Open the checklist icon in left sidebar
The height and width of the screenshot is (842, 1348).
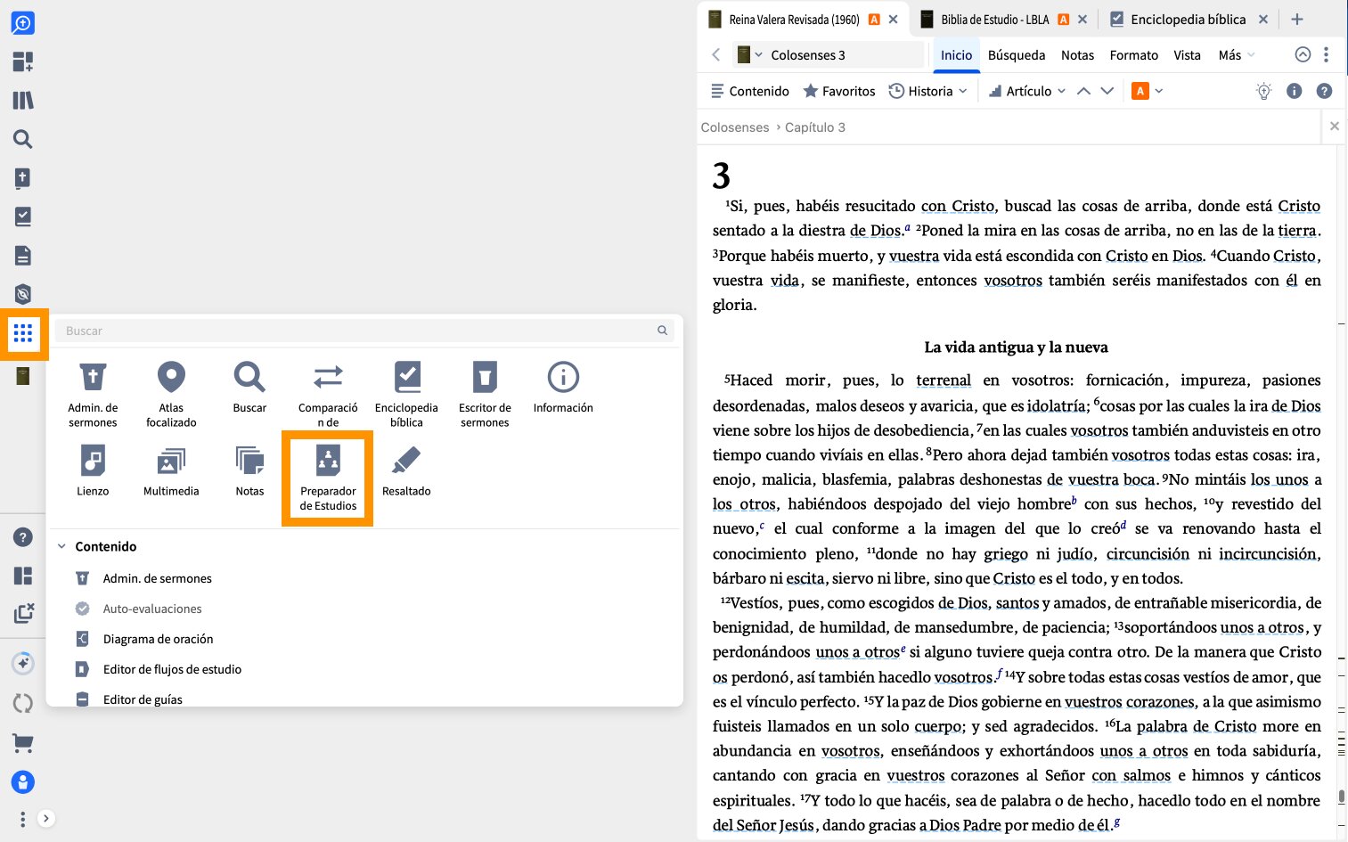coord(23,217)
